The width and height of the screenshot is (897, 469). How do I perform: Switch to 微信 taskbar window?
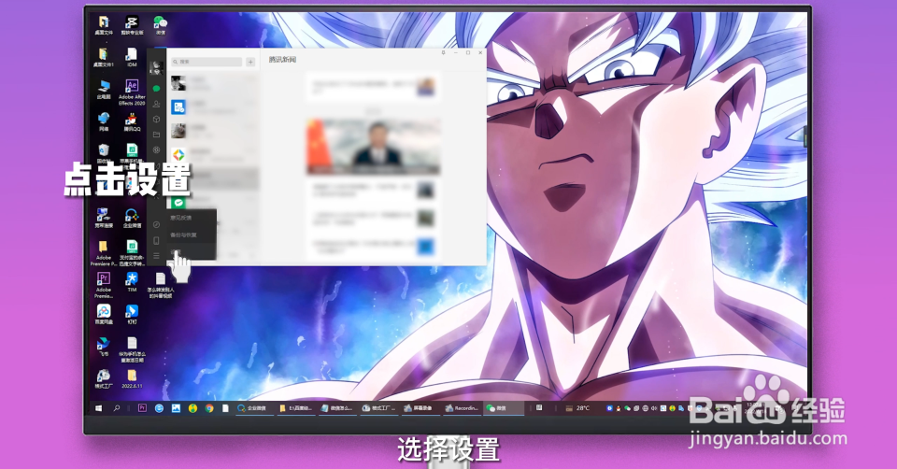pyautogui.click(x=504, y=408)
